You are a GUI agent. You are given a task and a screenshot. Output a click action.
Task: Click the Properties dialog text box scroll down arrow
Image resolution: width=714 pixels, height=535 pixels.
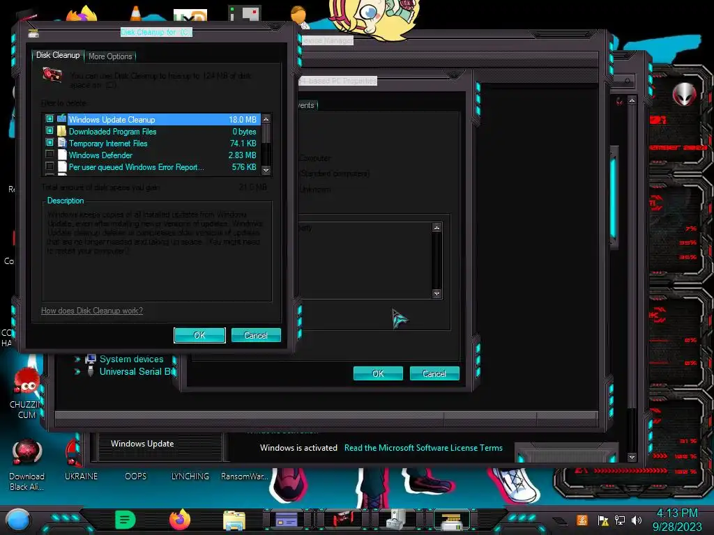tap(436, 293)
